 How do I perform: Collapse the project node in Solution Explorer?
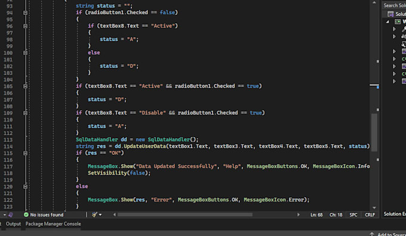[387, 21]
